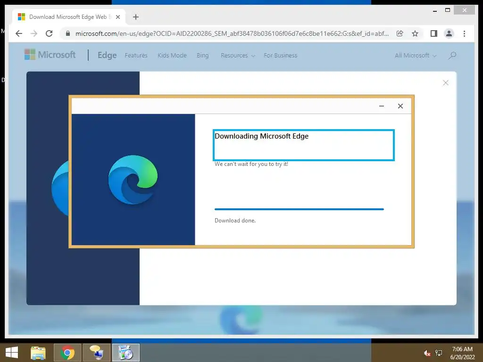Open the Edge home link in header

(107, 55)
